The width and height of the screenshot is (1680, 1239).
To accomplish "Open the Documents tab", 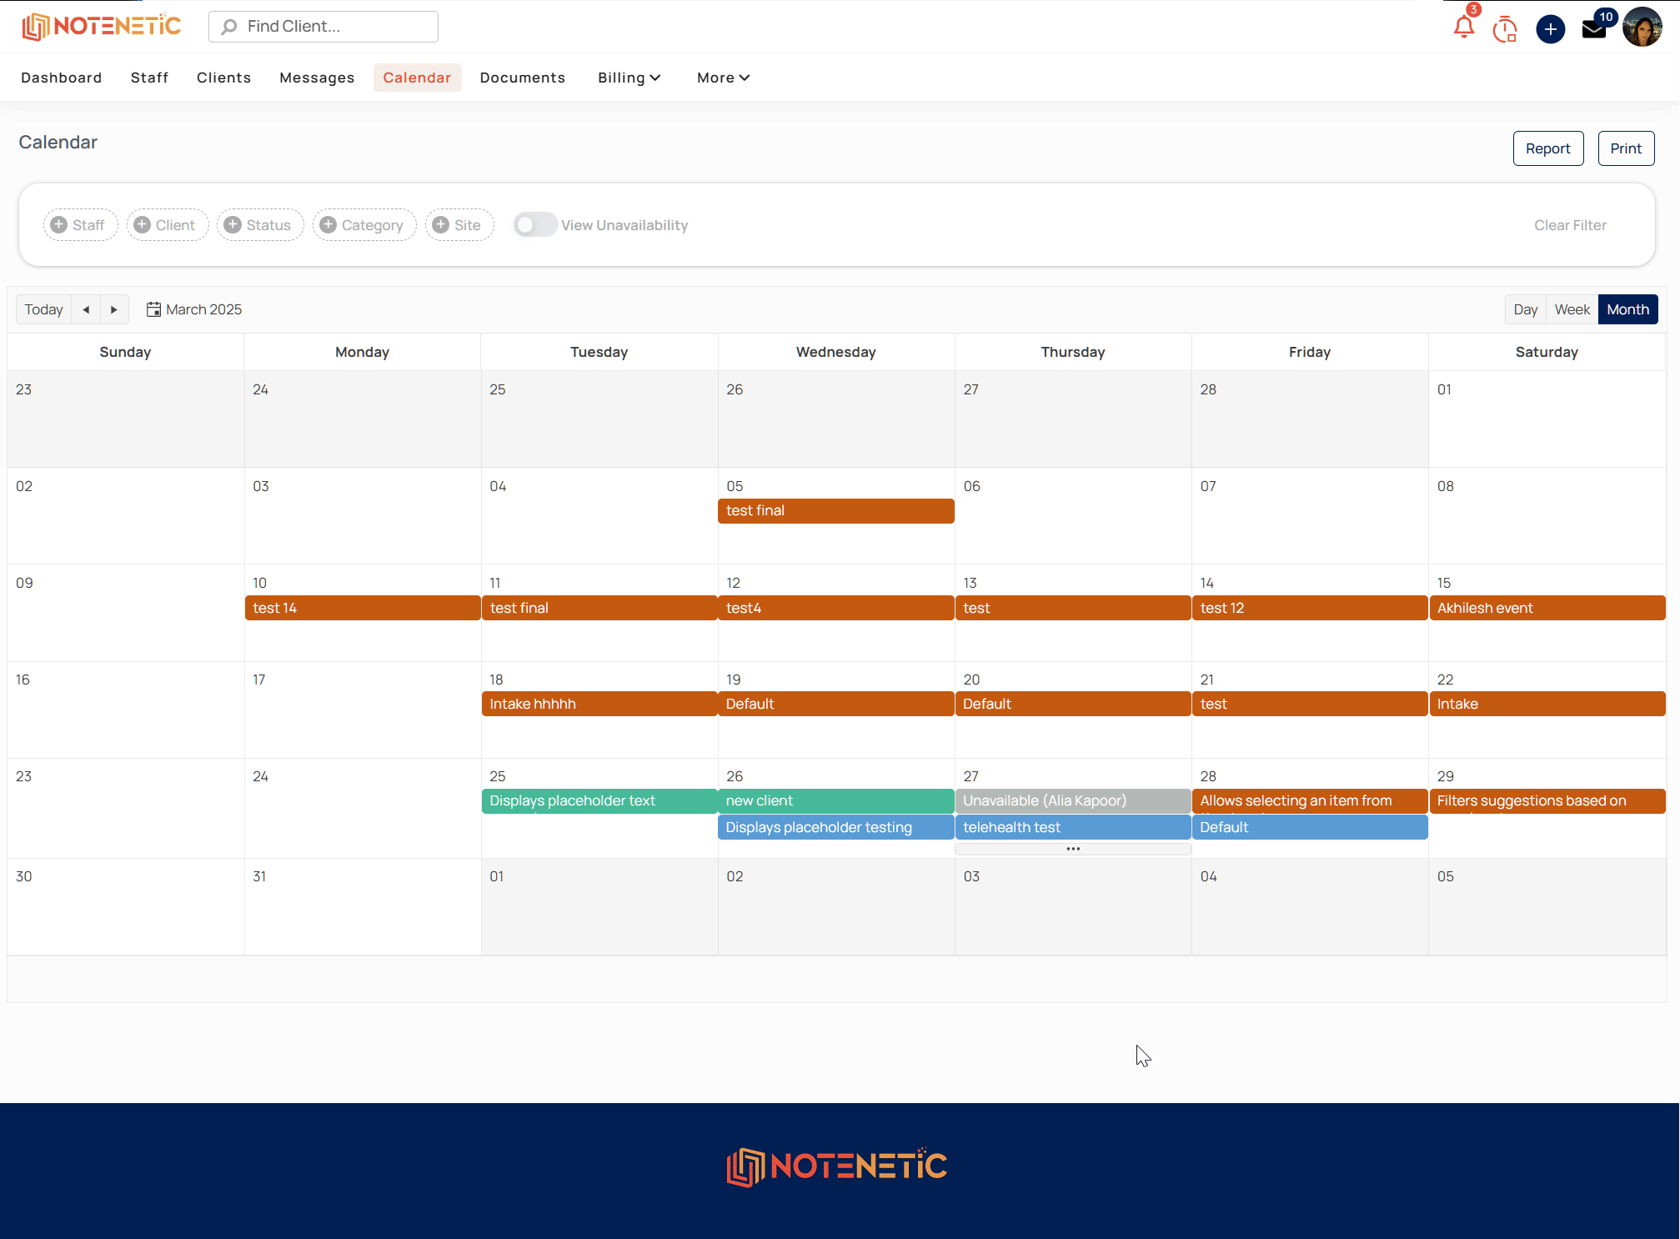I will pyautogui.click(x=523, y=78).
